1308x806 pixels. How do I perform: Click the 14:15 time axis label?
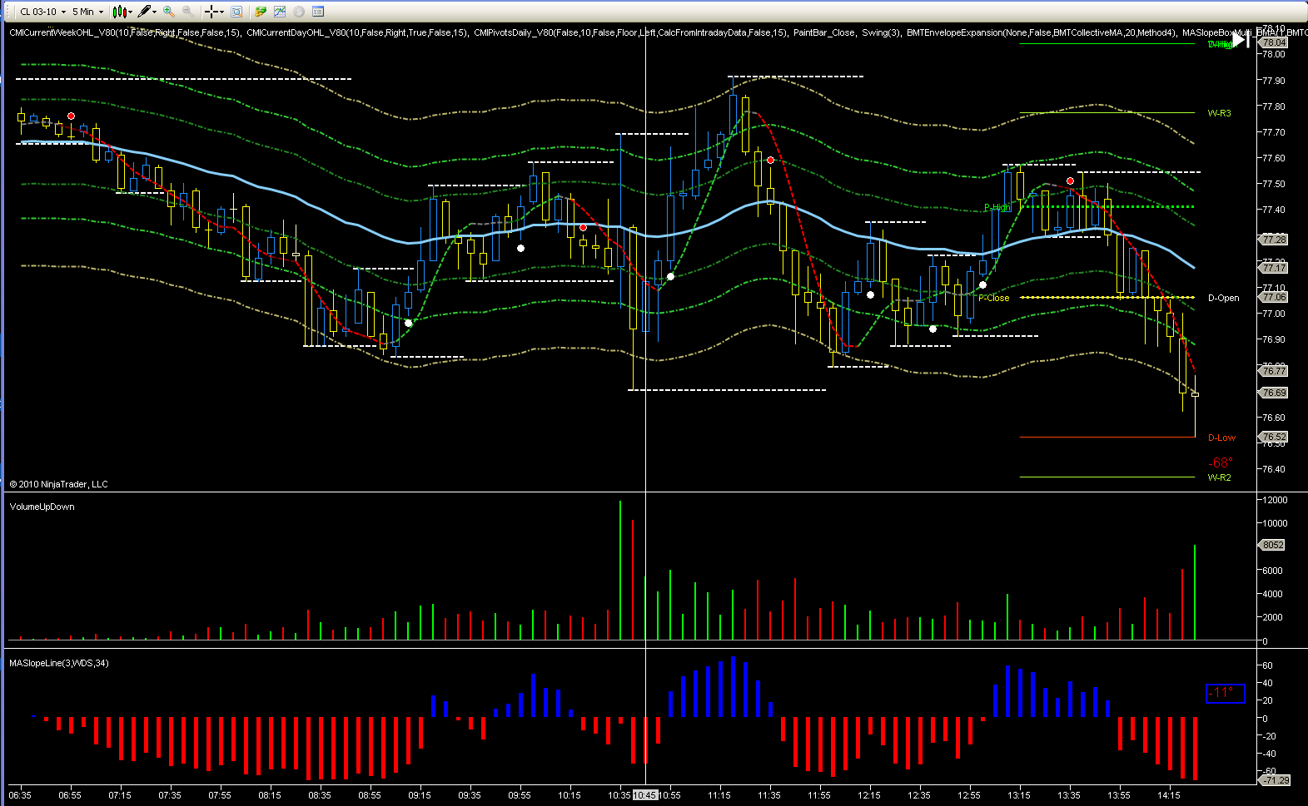1169,795
